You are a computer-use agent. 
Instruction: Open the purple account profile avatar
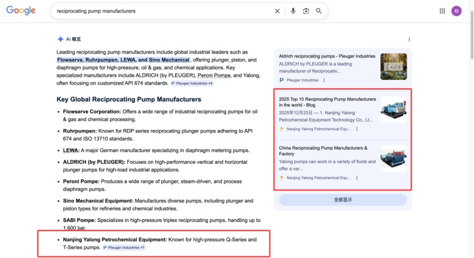tap(456, 11)
